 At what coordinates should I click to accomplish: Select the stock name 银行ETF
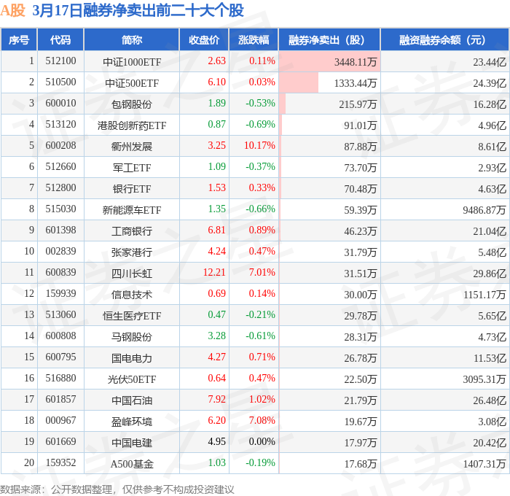click(132, 189)
